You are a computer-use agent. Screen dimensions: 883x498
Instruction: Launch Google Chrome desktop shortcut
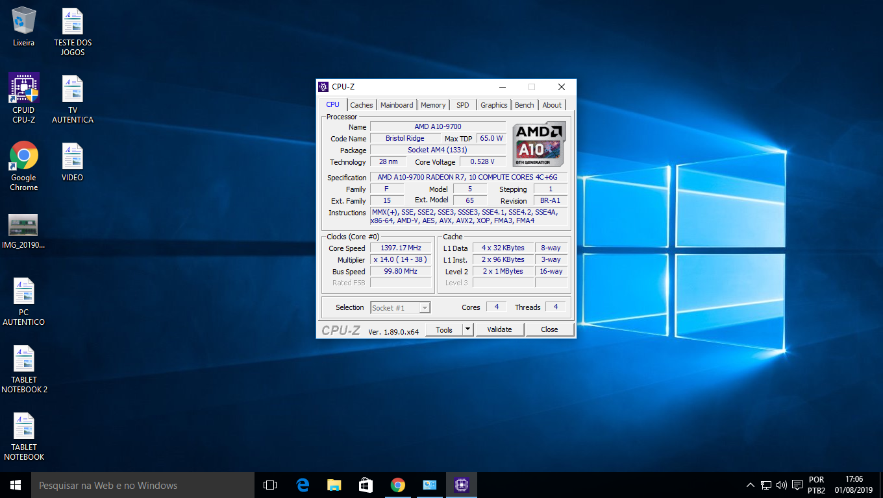pos(23,167)
